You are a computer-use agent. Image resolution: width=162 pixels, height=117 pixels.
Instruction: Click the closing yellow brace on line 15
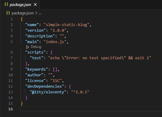tap(22, 104)
